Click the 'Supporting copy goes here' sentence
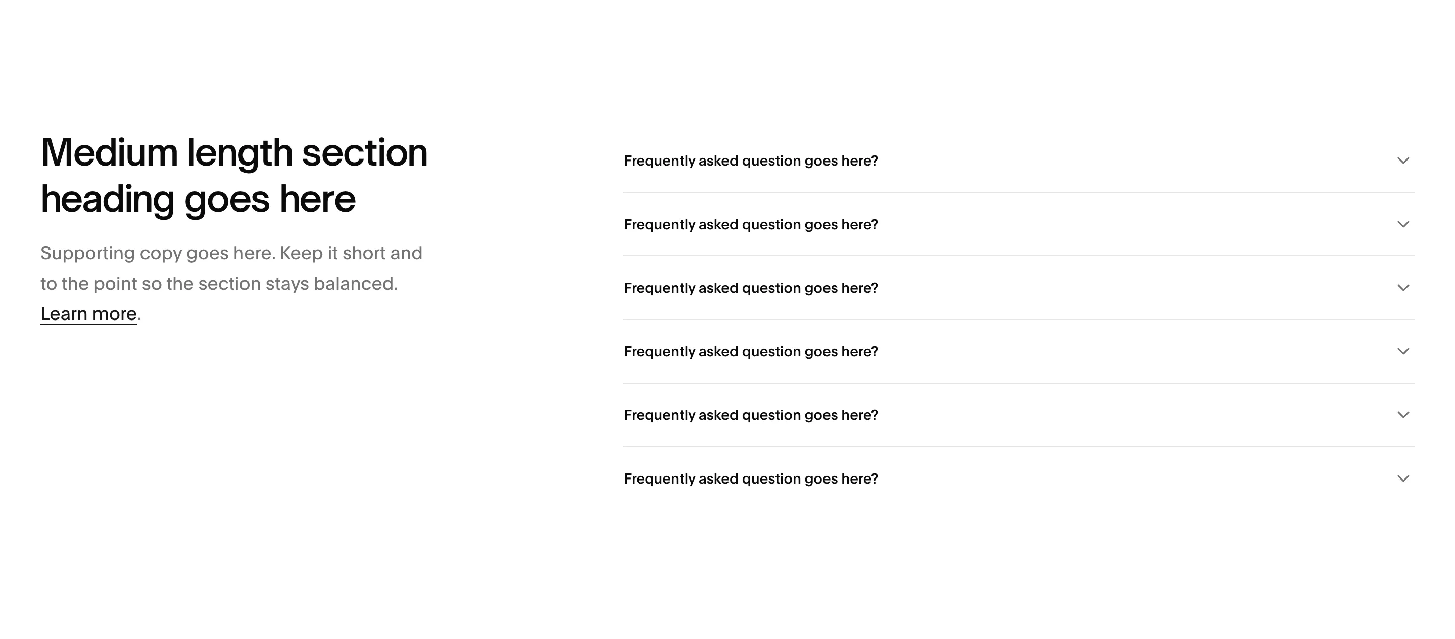This screenshot has width=1455, height=639. click(x=158, y=253)
